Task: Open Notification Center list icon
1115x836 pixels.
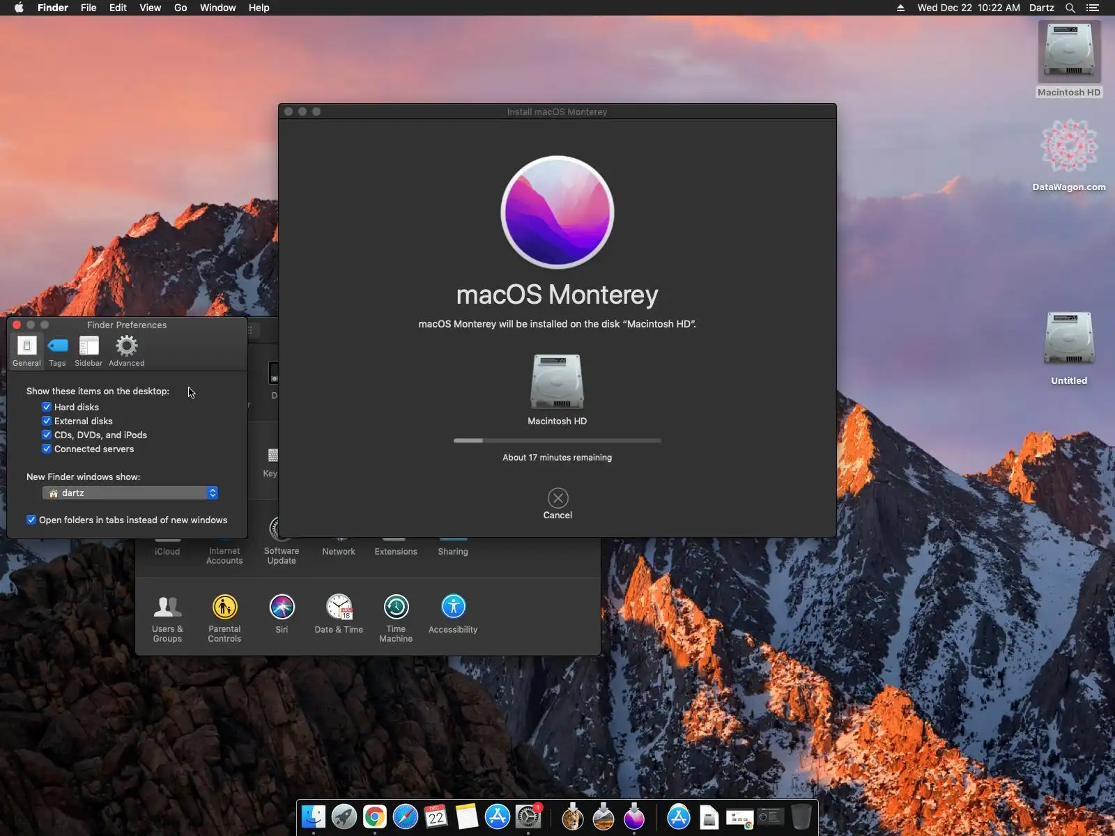Action: 1093,8
